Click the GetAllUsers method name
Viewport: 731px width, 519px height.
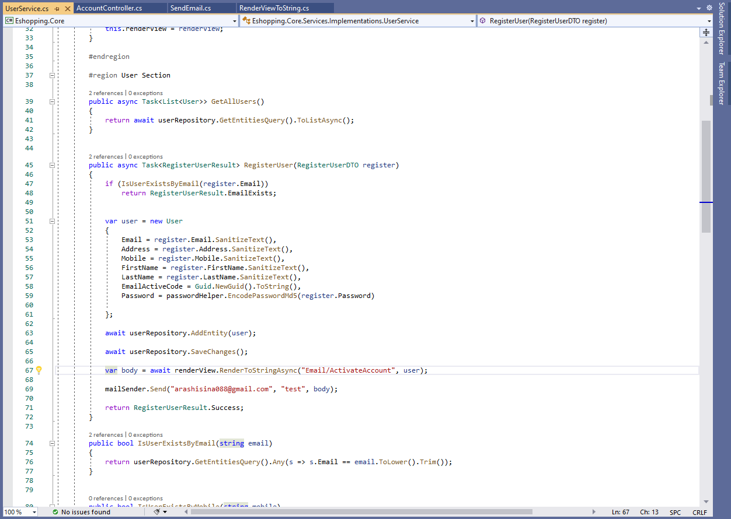pyautogui.click(x=234, y=101)
